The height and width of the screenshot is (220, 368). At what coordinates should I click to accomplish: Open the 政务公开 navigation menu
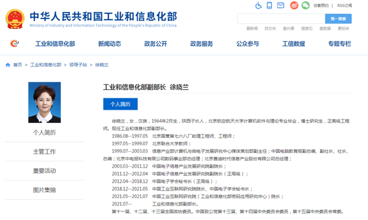156,44
